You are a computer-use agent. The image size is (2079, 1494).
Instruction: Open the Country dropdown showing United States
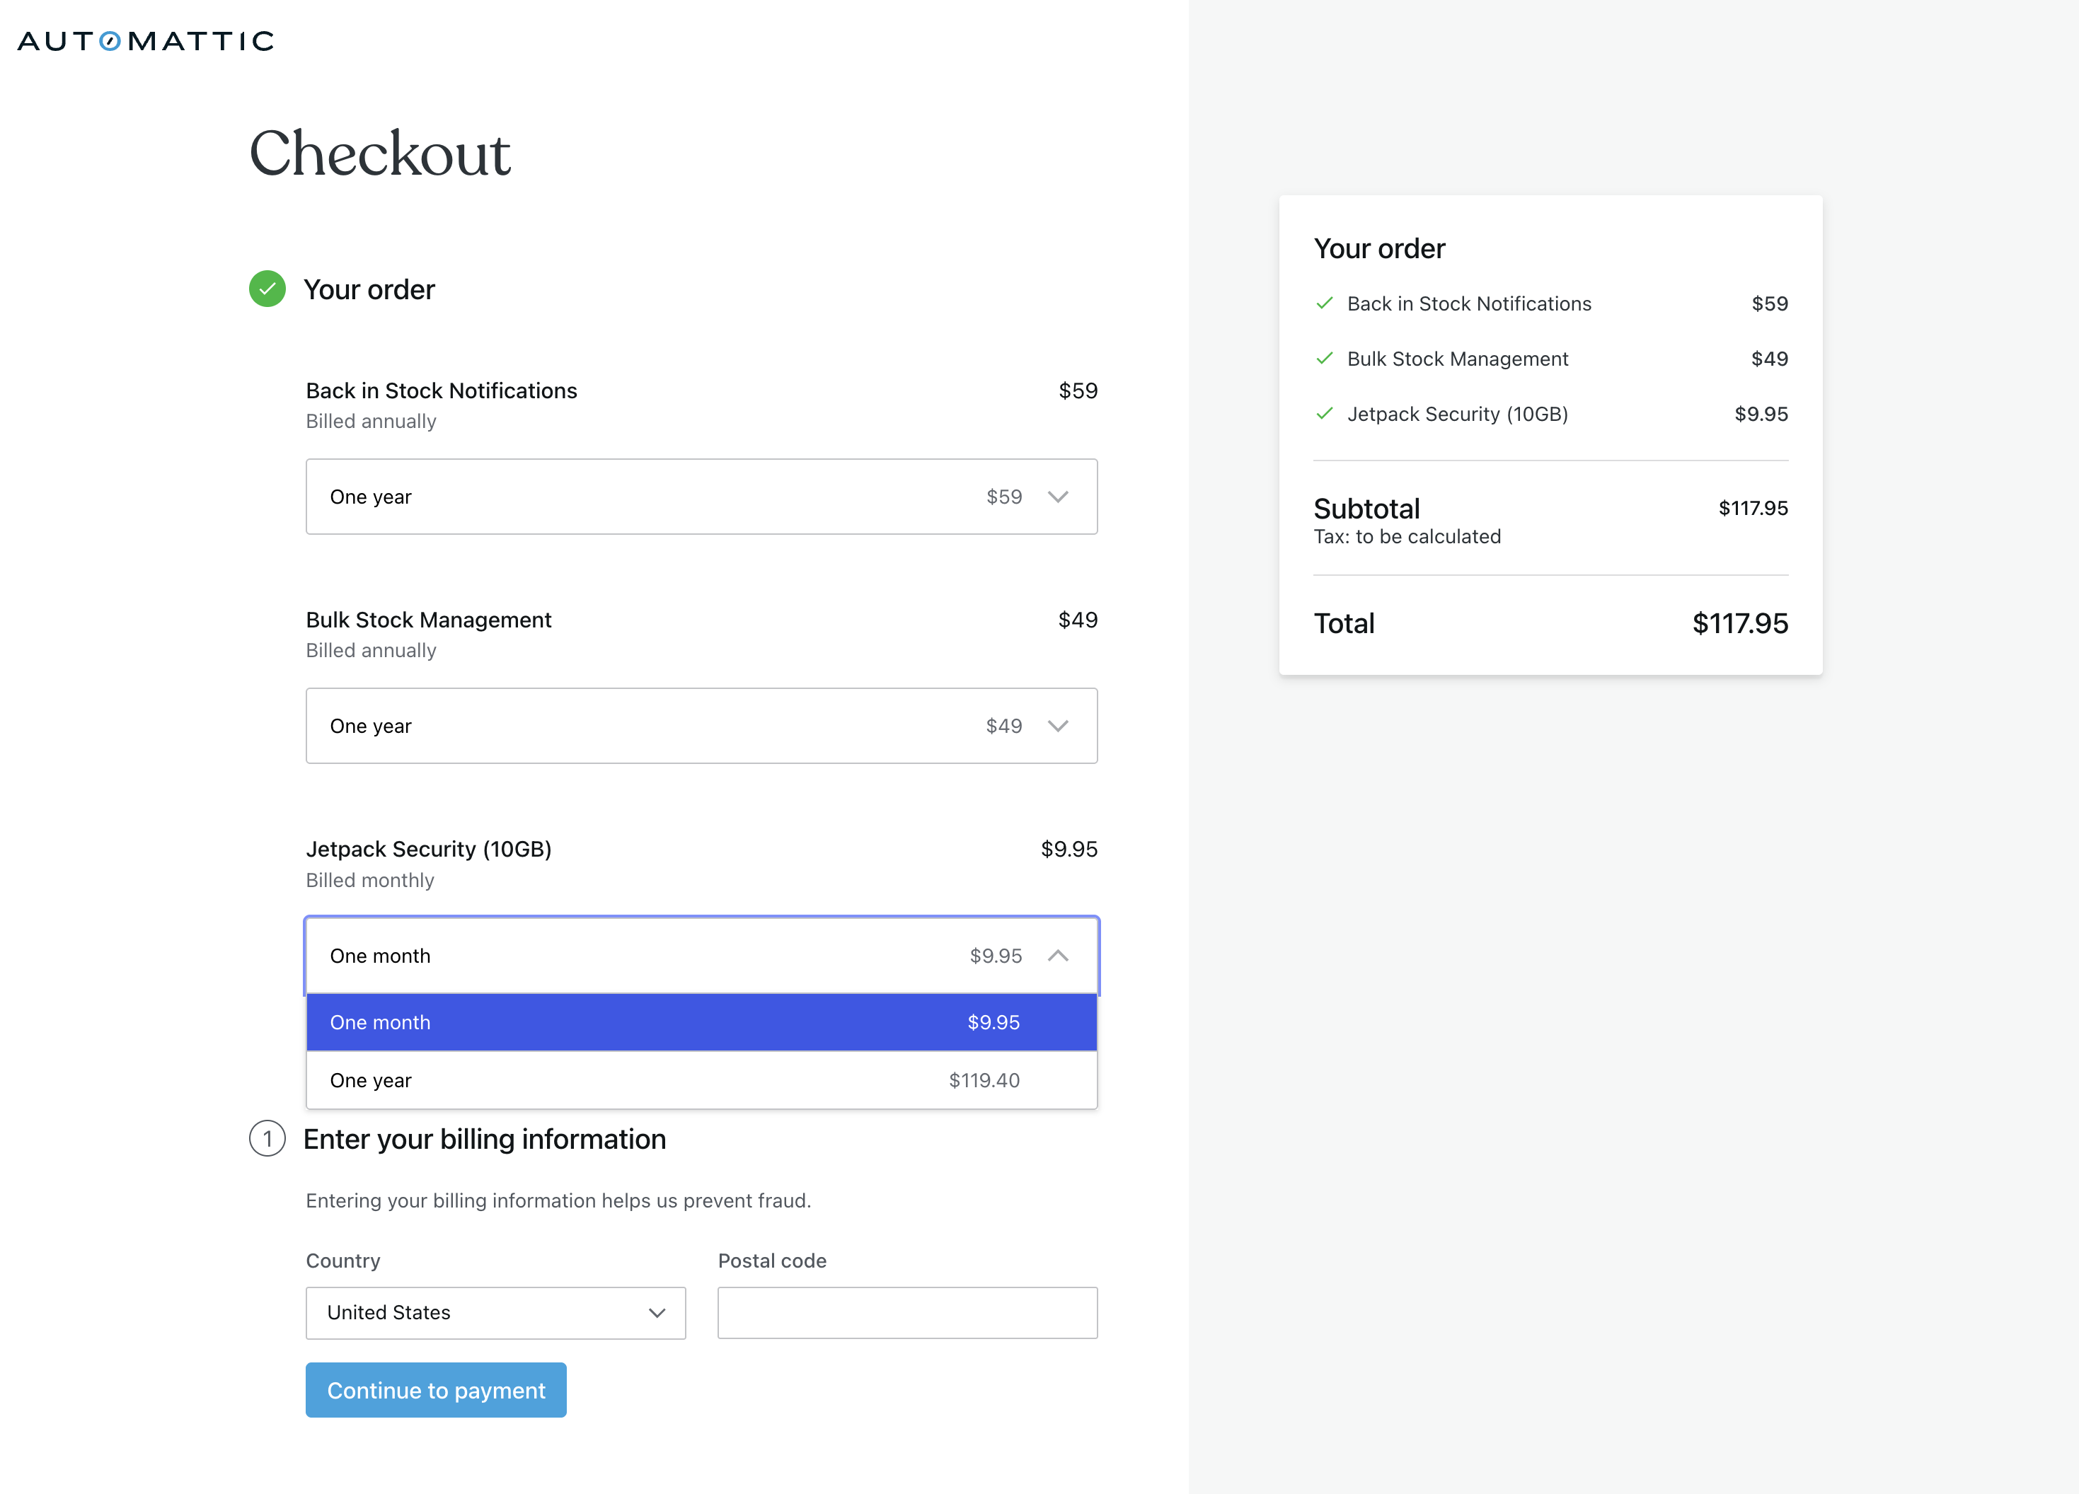[x=495, y=1312]
